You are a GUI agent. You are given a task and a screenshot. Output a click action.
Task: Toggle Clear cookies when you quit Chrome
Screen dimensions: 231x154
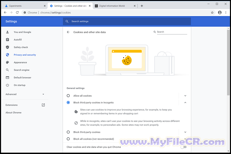[x=184, y=147]
